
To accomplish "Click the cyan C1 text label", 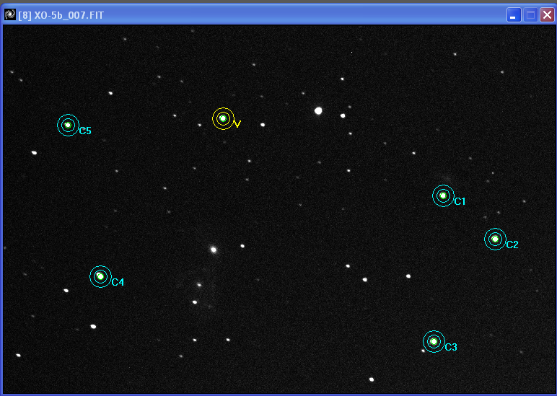I will click(x=460, y=202).
